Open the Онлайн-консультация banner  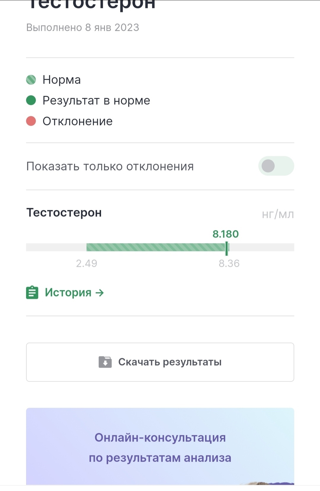[160, 447]
